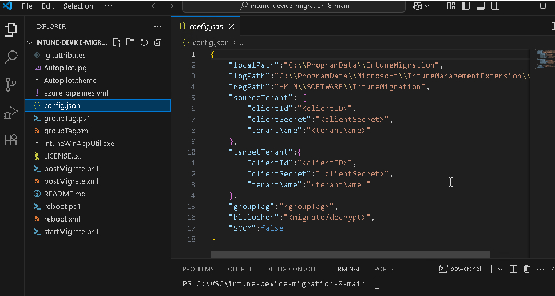Viewport: 555px width, 296px height.
Task: Collapse all folders in Explorer
Action: coord(158,42)
